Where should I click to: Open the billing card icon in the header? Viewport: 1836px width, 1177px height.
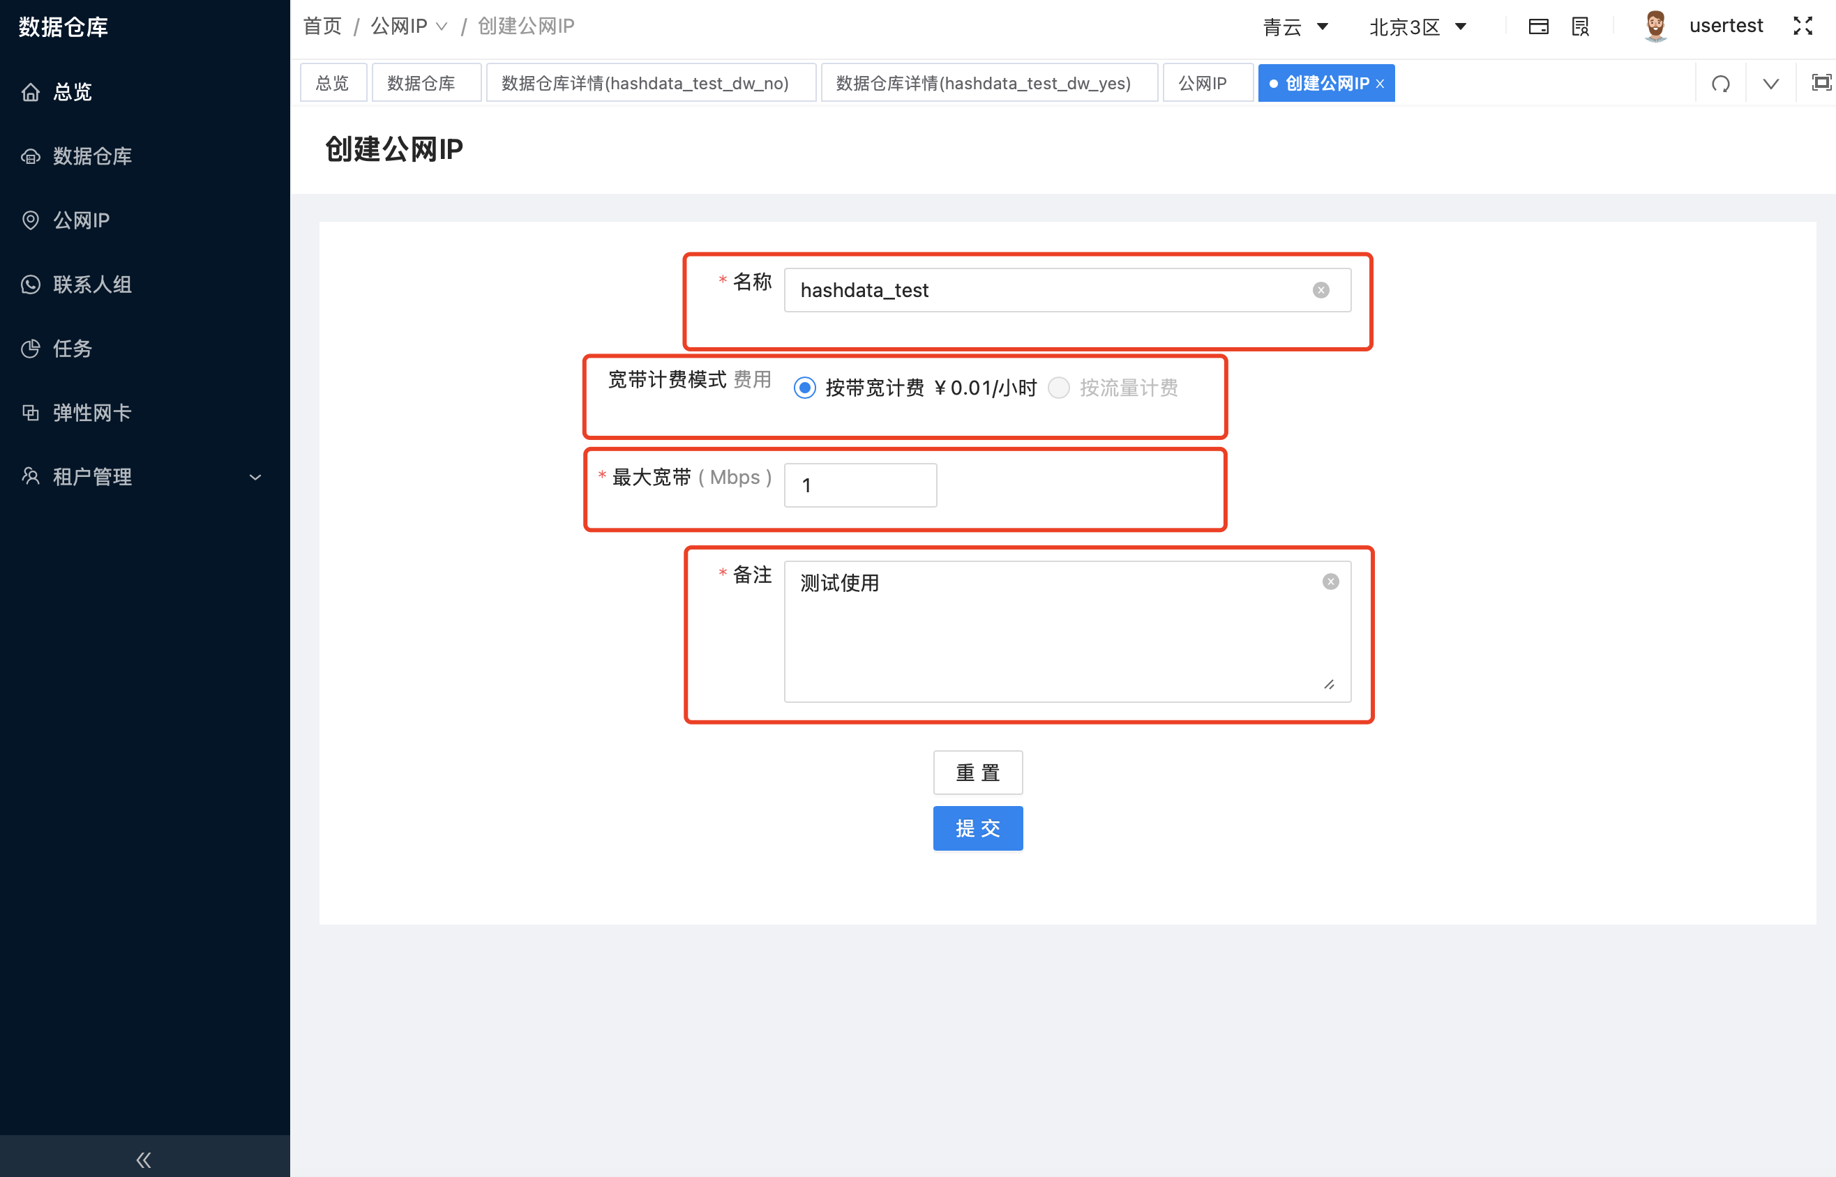point(1538,26)
